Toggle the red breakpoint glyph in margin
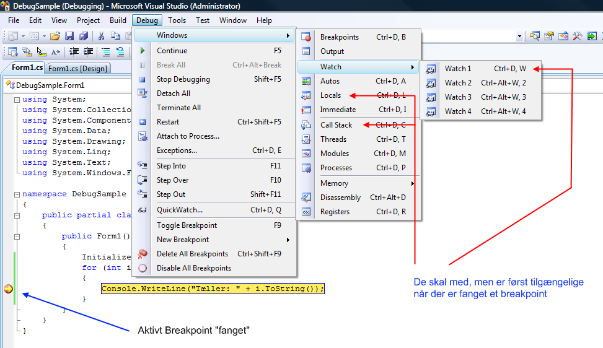 (x=9, y=289)
